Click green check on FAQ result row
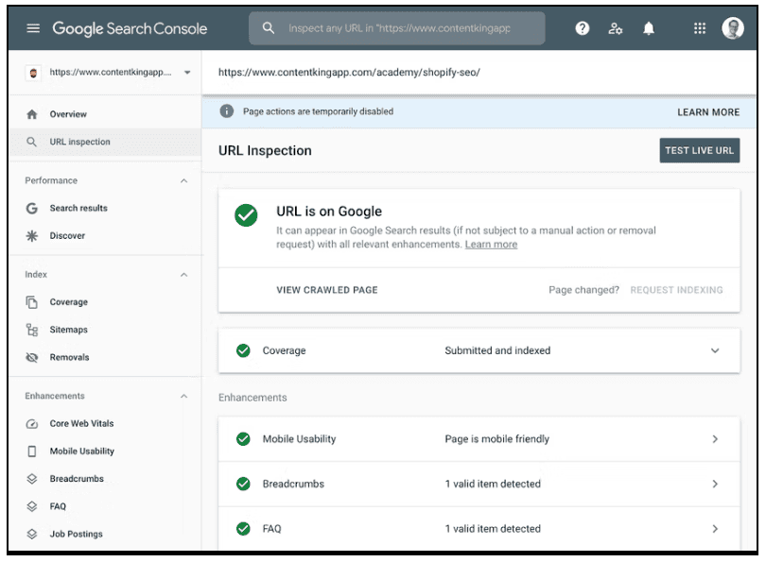 click(243, 529)
